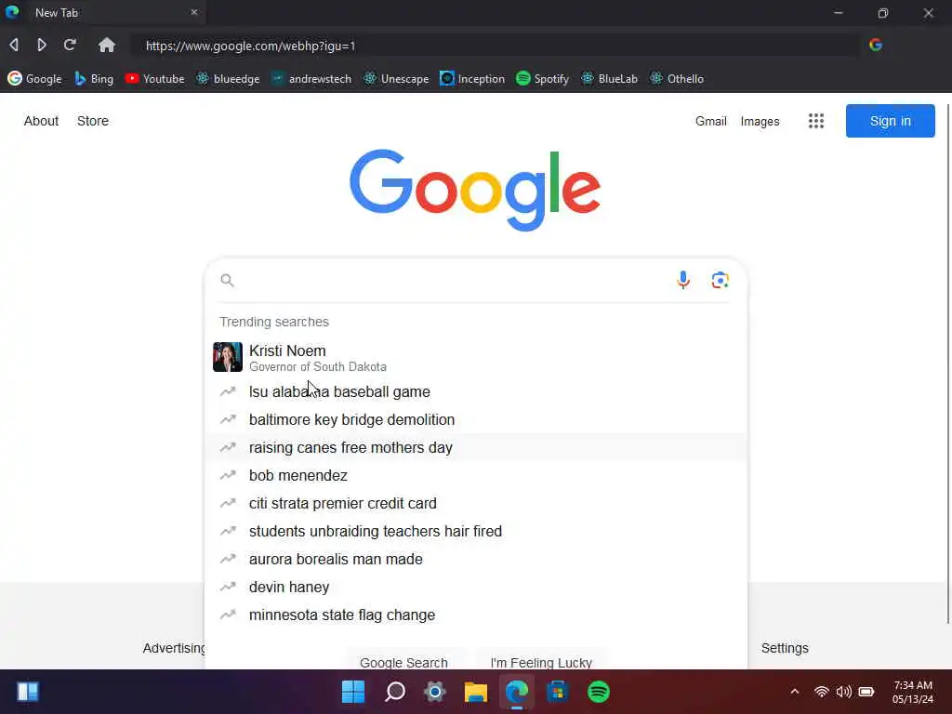Open the home page via house icon
Screen dimensions: 952x714
107,45
